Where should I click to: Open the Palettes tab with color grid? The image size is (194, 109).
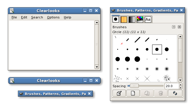(140, 20)
